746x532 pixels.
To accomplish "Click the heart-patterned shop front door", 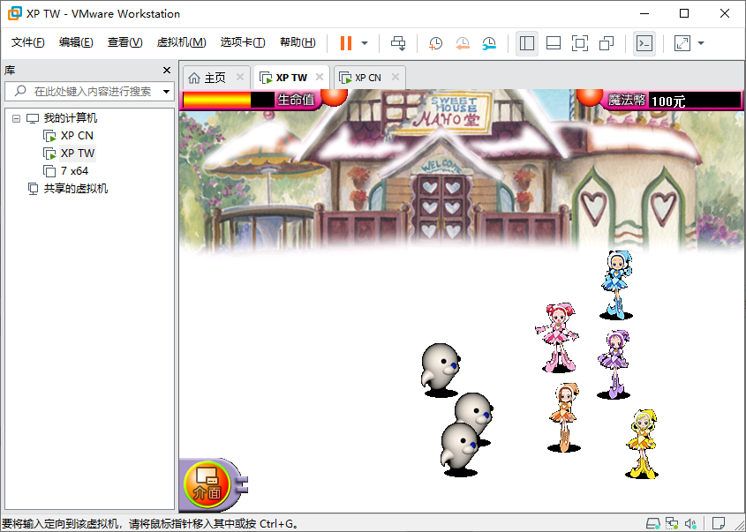I will click(x=441, y=207).
